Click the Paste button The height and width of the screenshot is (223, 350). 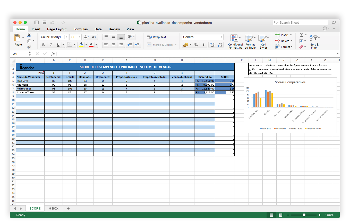click(x=18, y=40)
